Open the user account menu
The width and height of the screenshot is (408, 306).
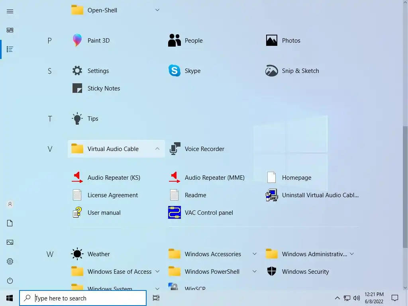[10, 204]
